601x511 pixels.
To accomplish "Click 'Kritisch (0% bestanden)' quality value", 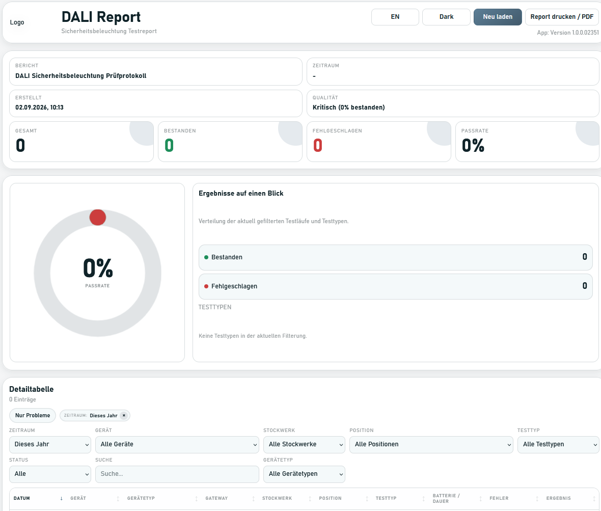I will (x=349, y=107).
